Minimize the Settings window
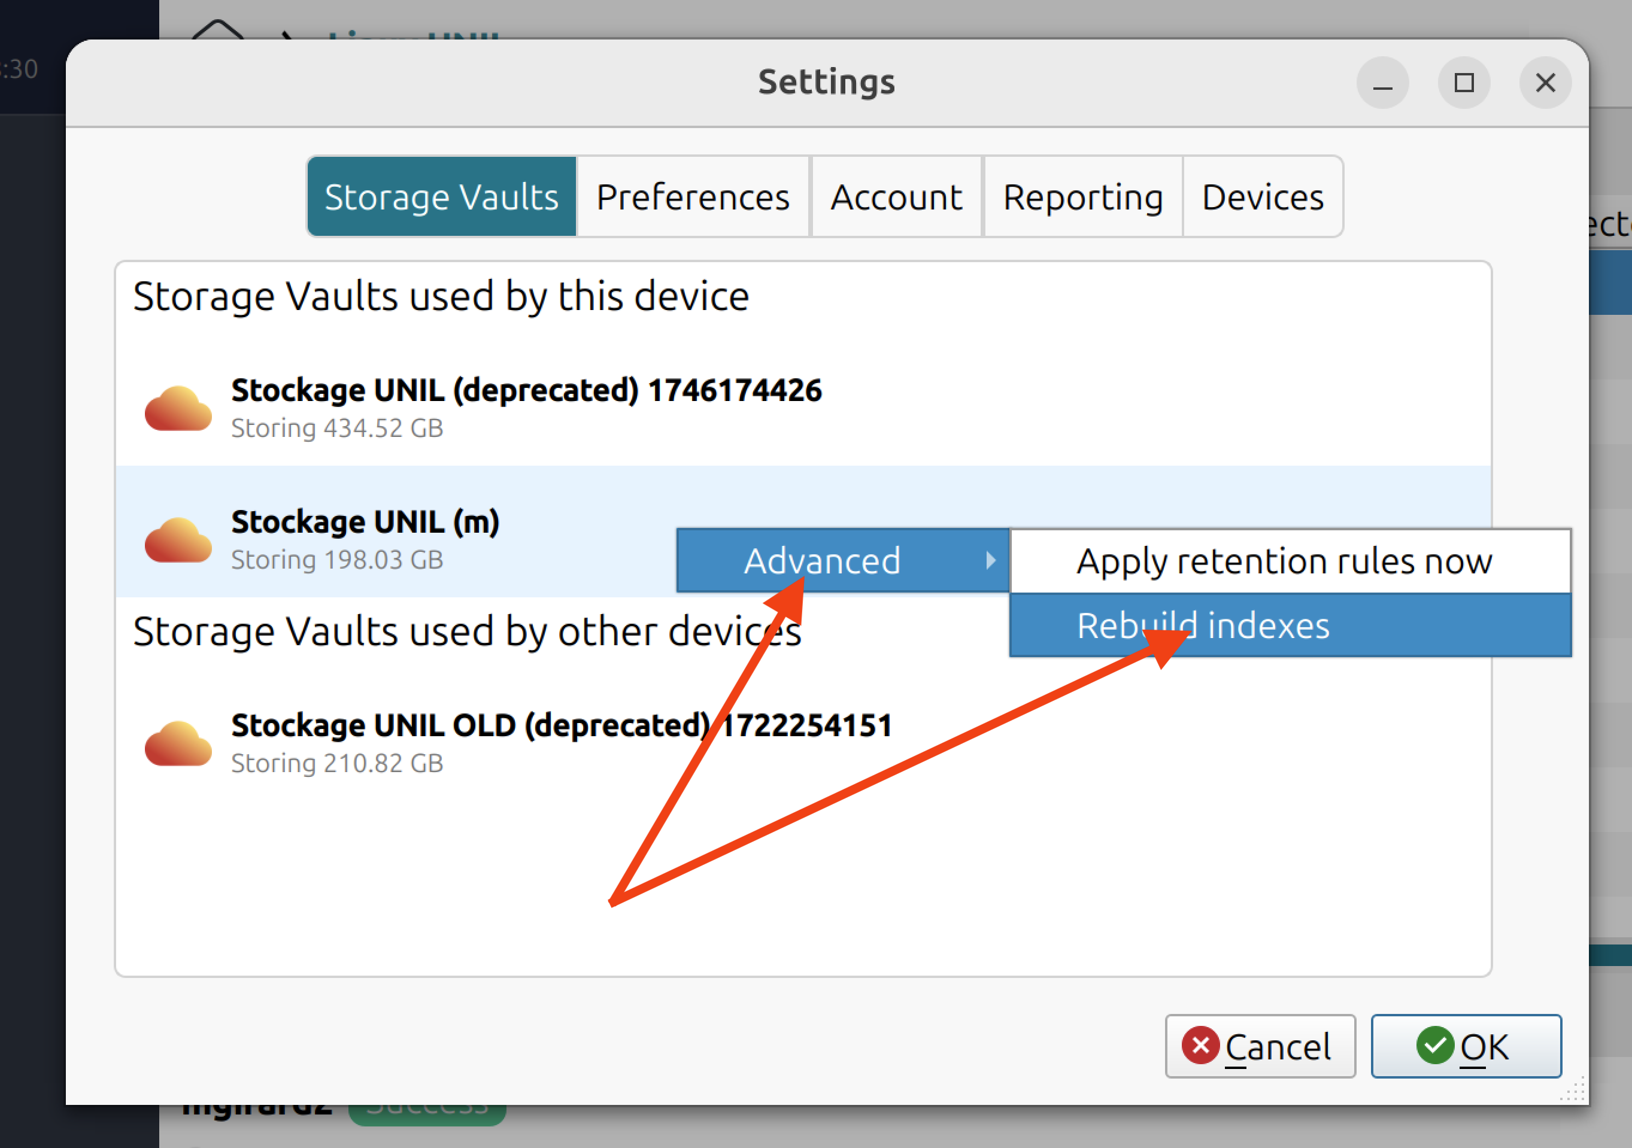This screenshot has height=1148, width=1632. click(x=1382, y=83)
